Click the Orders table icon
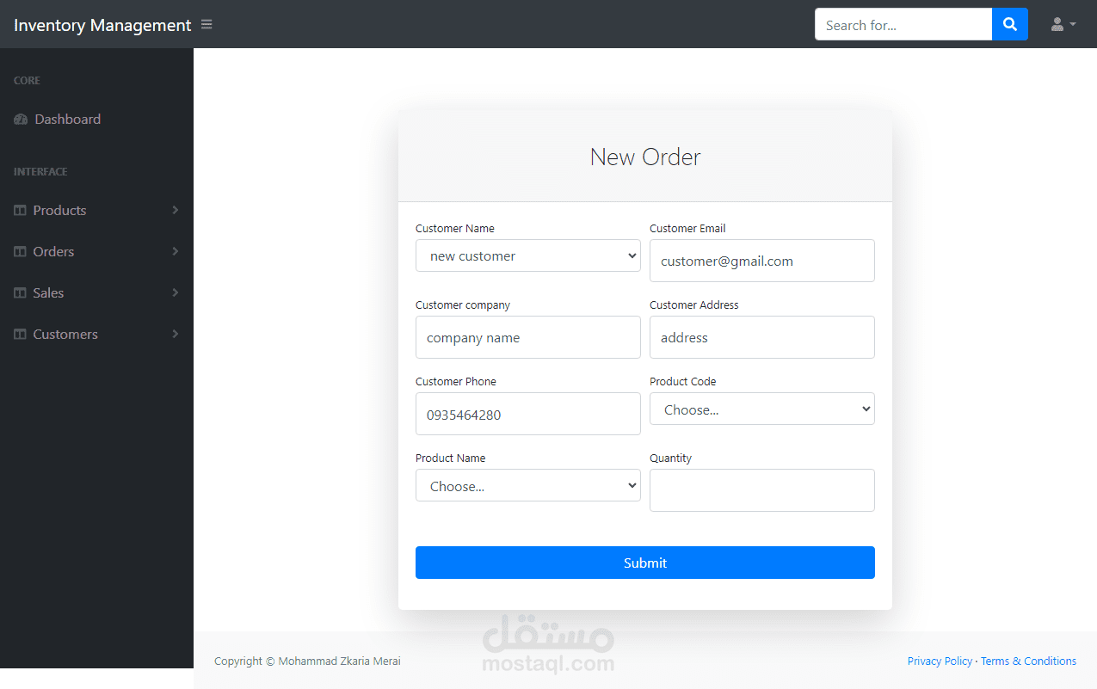Image resolution: width=1097 pixels, height=689 pixels. [x=20, y=252]
